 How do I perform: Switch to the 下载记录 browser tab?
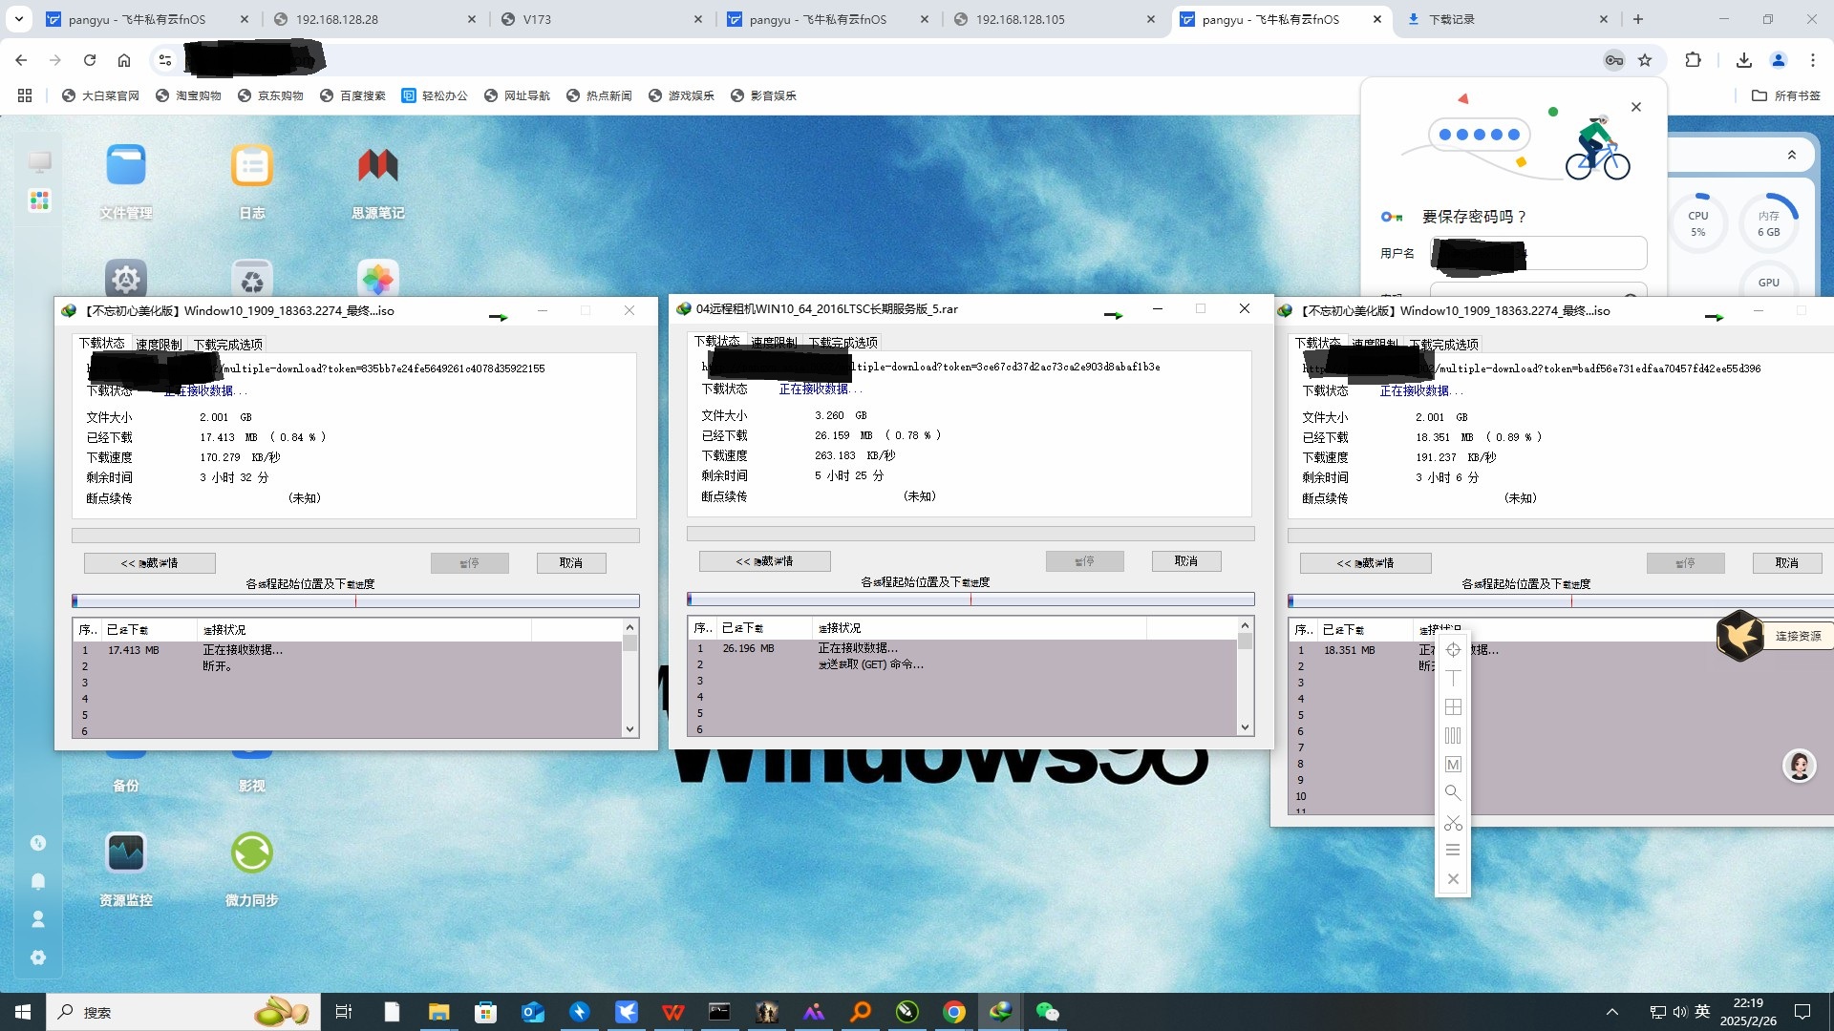(1509, 19)
